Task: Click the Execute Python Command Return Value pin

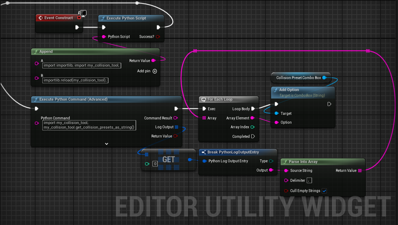Action: tap(176, 136)
